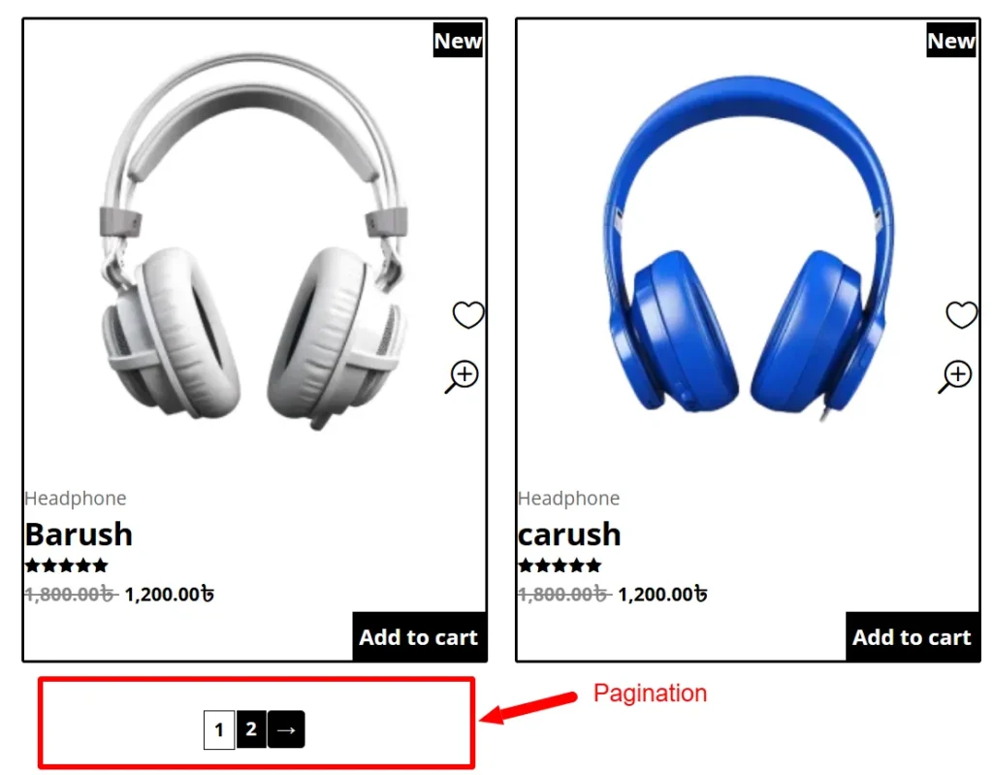Open Headphone category link above carush
Viewport: 993px width, 775px height.
click(568, 499)
